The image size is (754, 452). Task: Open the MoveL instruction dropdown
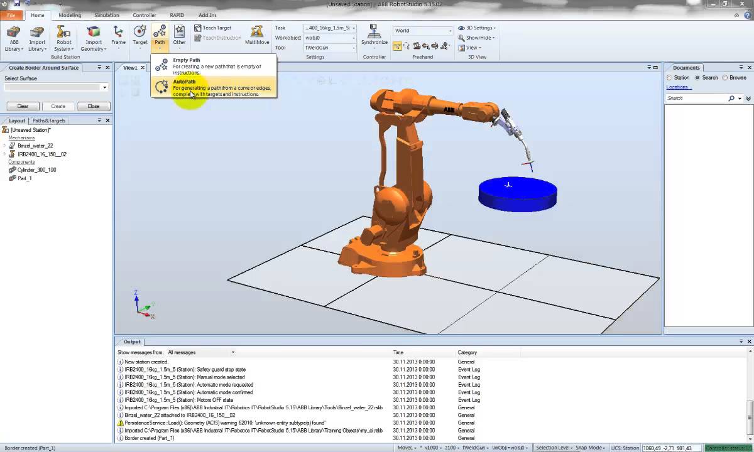point(407,448)
